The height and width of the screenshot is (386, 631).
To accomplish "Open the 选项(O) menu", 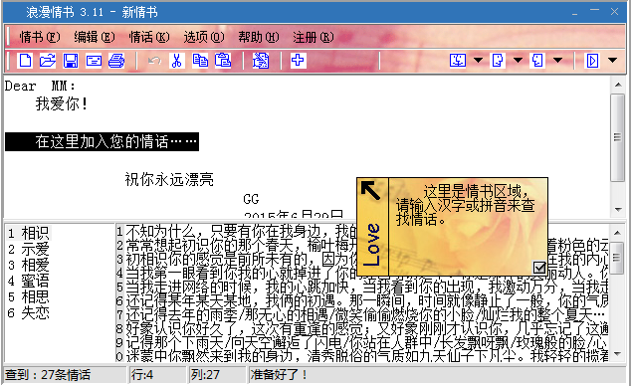I will tap(204, 38).
